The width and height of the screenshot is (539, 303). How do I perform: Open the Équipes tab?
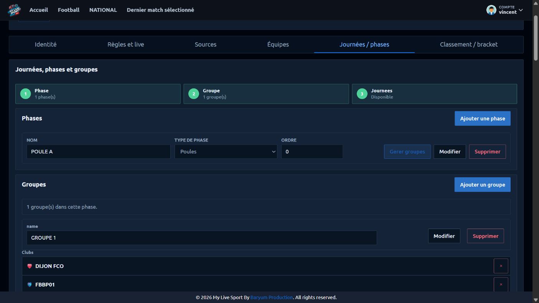pyautogui.click(x=278, y=44)
